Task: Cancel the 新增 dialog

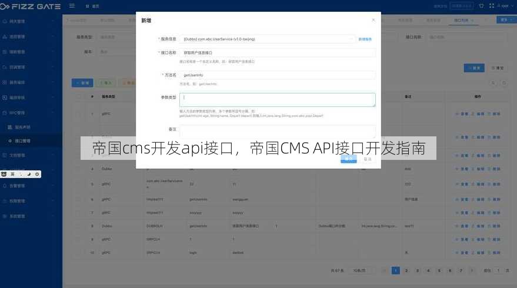Action: (368, 159)
